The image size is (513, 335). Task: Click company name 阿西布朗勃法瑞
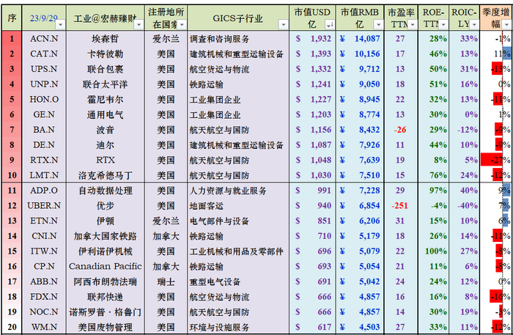[x=105, y=281]
